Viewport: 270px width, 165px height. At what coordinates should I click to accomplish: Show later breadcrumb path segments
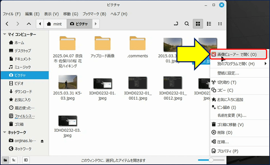click(x=96, y=24)
